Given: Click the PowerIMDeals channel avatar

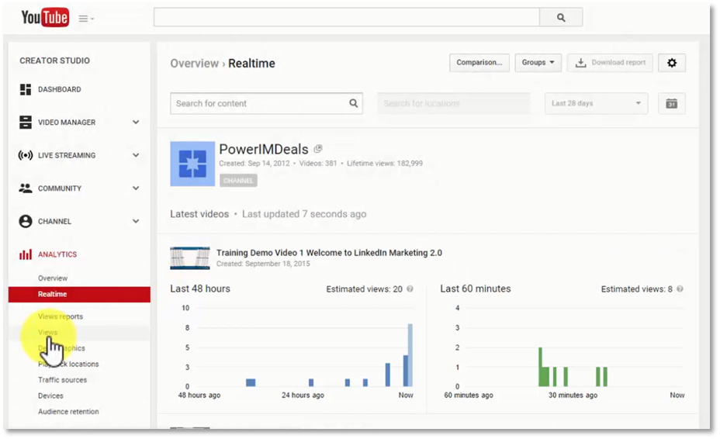Looking at the screenshot, I should click(192, 164).
